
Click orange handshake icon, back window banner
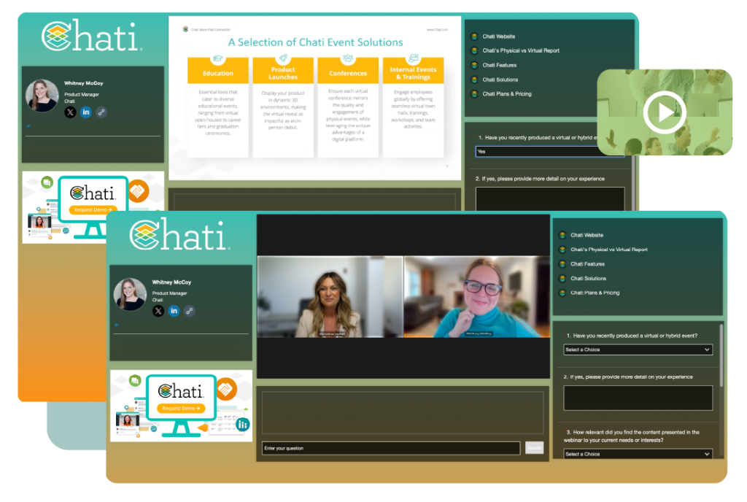click(x=138, y=191)
